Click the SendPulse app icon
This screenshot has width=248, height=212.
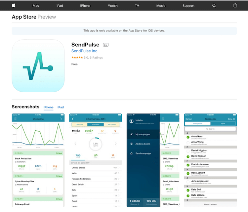point(38,66)
